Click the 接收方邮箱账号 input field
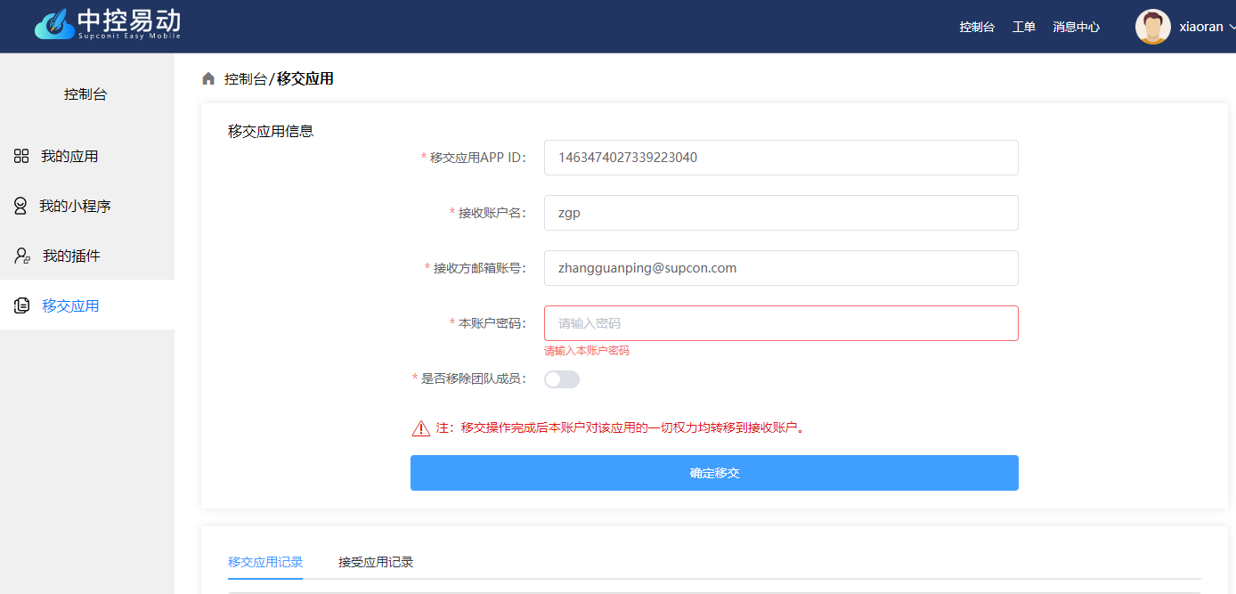The image size is (1236, 594). click(x=781, y=268)
